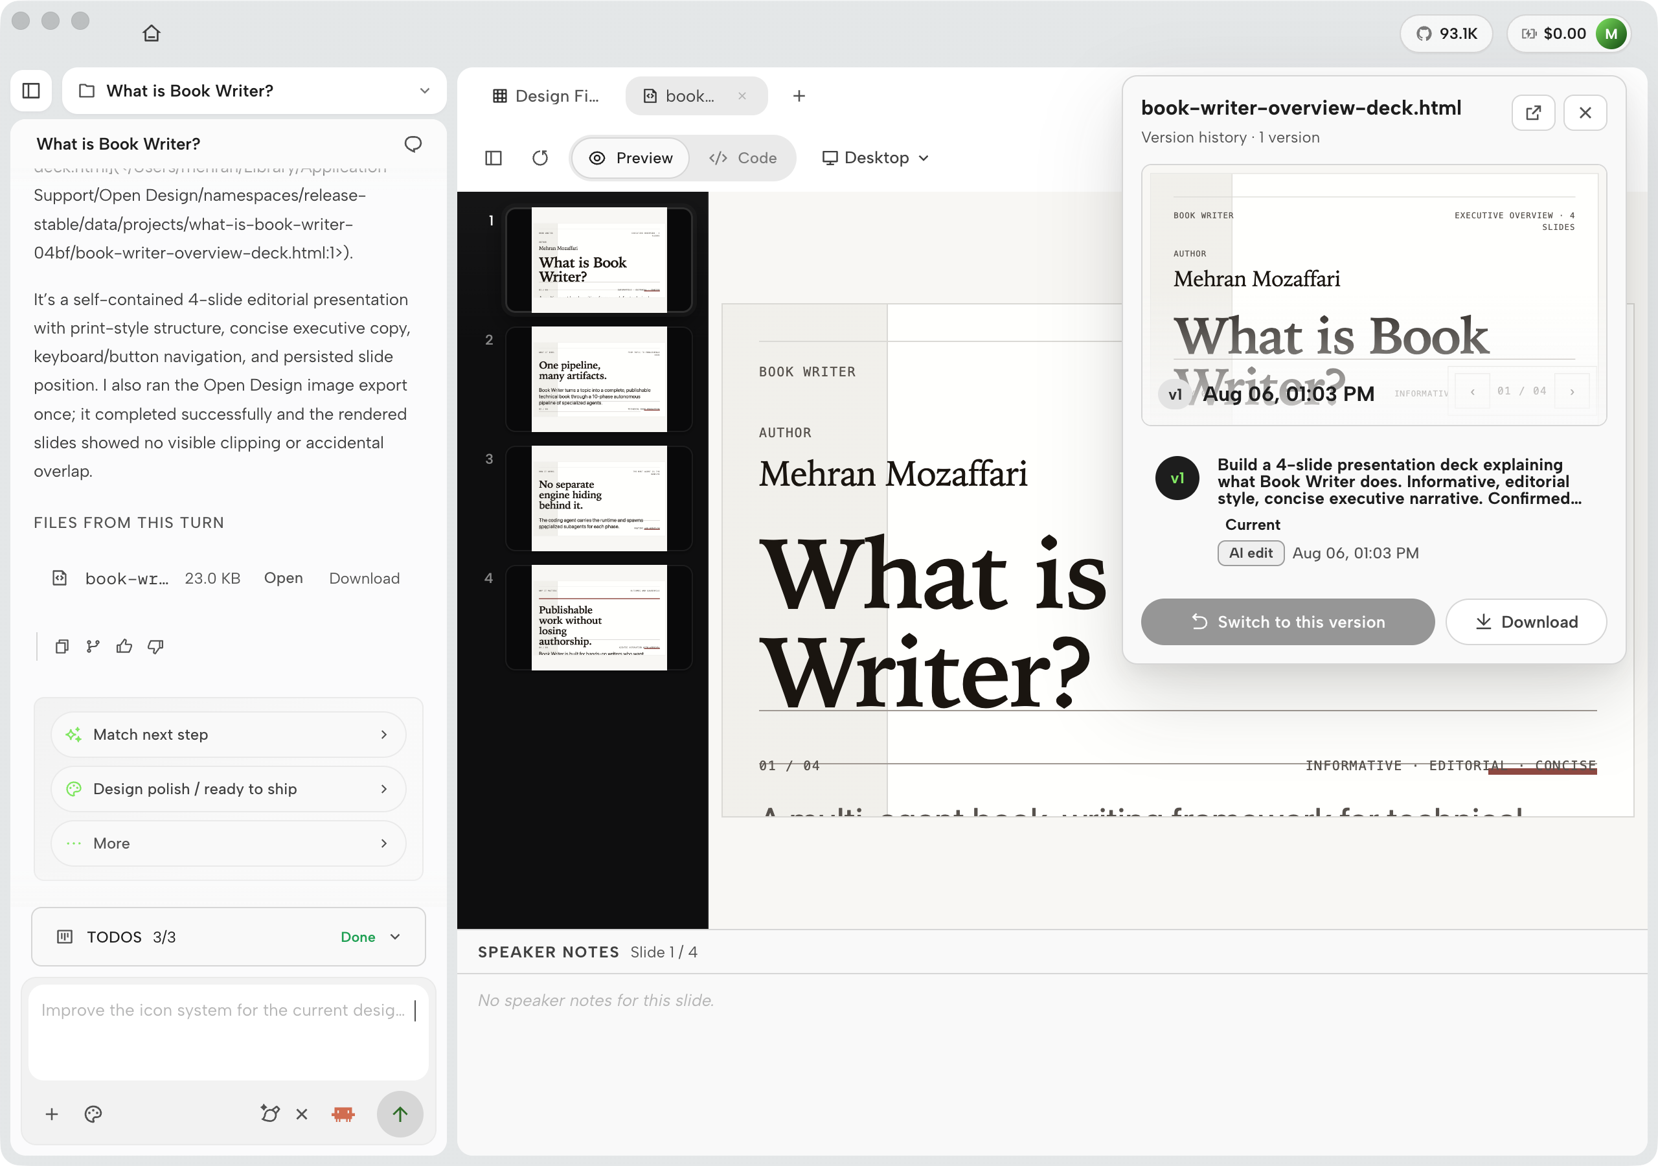Click the book-writer-overview-deck.html title
This screenshot has width=1658, height=1166.
[1300, 108]
